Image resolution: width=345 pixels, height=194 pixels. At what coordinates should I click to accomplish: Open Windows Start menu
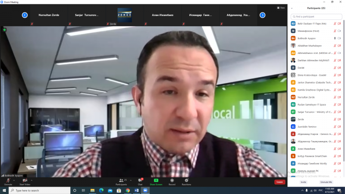[4, 191]
